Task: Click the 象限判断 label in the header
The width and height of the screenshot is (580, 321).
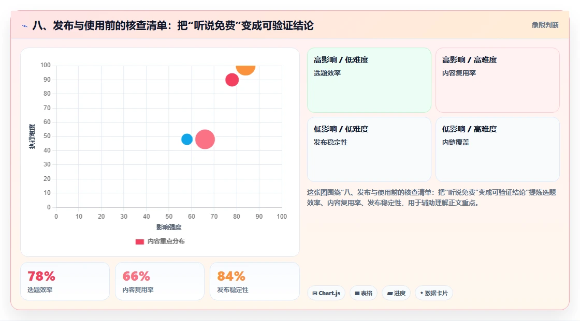Action: pyautogui.click(x=545, y=25)
